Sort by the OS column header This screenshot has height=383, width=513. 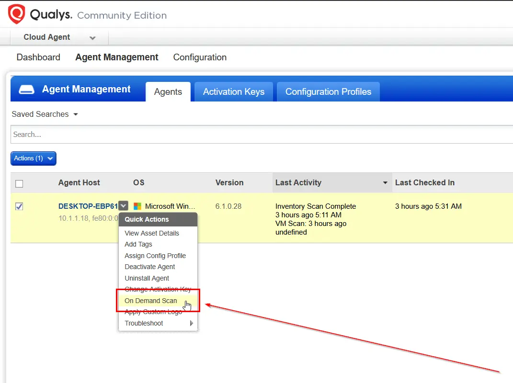[x=139, y=183]
